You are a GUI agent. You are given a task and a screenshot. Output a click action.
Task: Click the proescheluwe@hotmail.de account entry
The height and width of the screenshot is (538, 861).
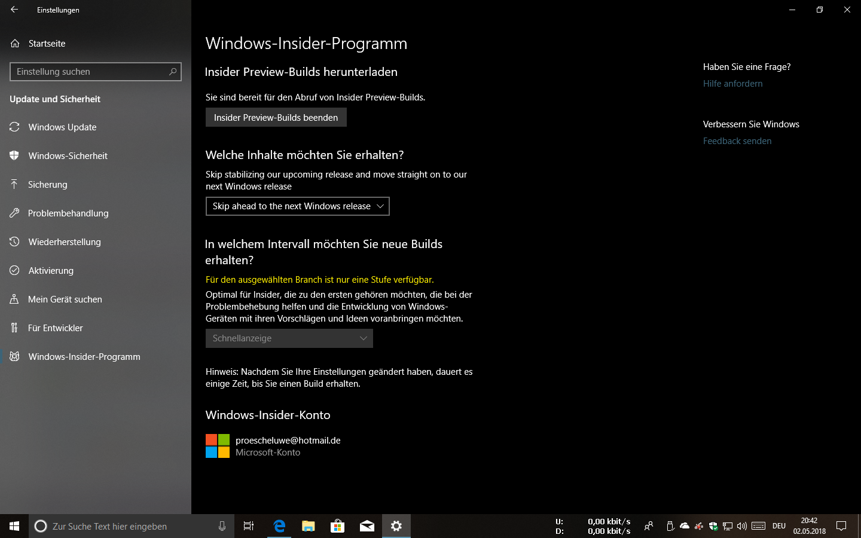[x=273, y=446]
